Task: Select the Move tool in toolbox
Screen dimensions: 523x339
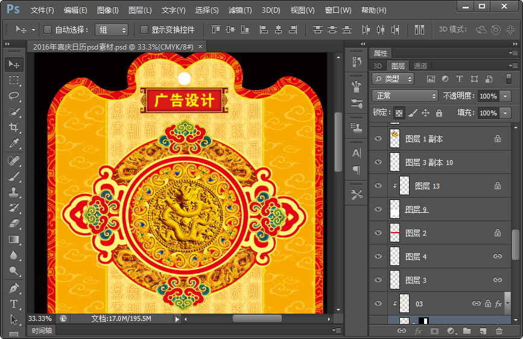Action: point(14,64)
